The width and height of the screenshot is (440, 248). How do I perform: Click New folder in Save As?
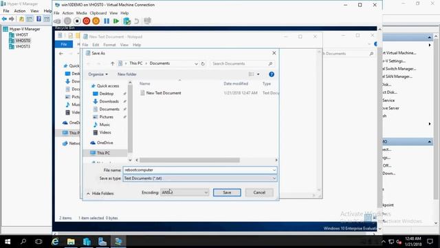[126, 74]
